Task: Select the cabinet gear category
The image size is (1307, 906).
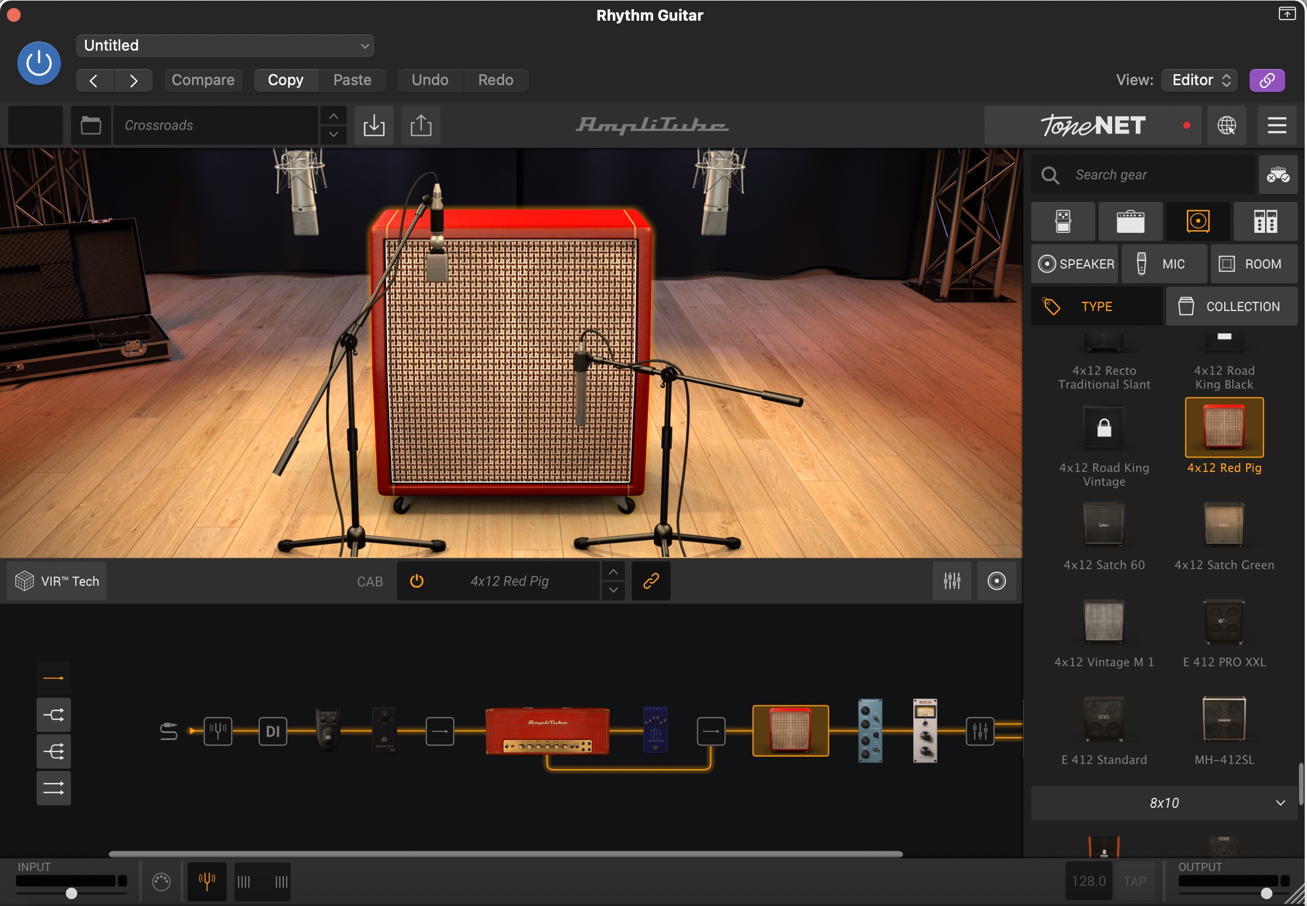Action: tap(1198, 221)
